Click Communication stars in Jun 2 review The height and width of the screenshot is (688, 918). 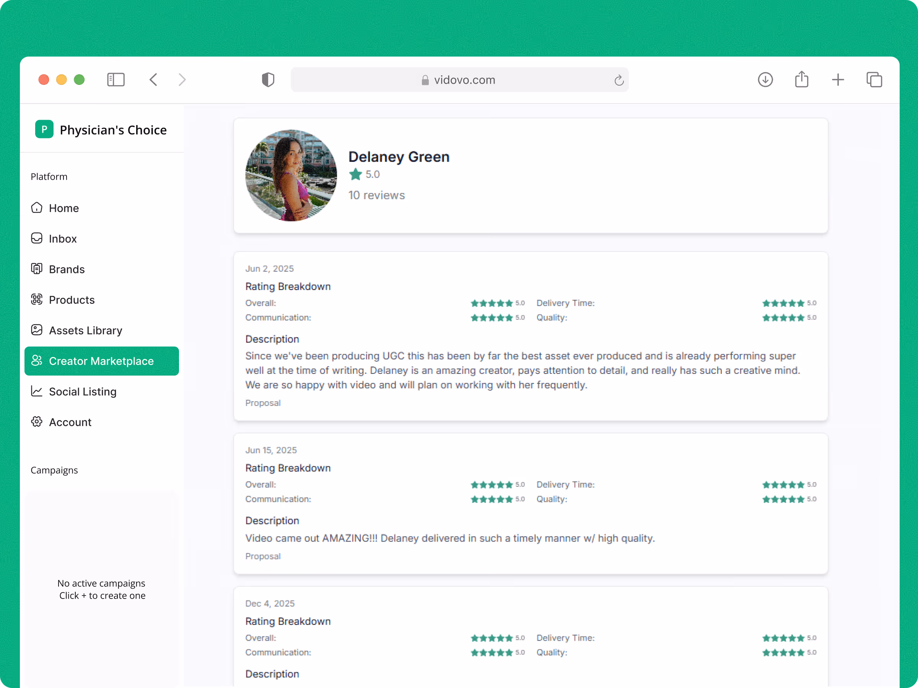(492, 318)
